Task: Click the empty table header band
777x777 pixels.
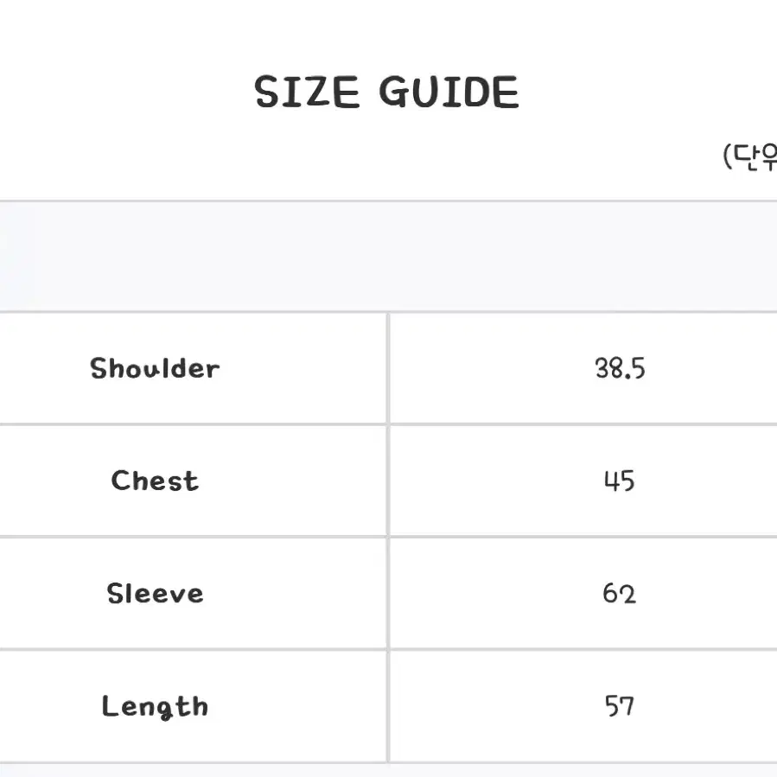Action: coord(389,256)
